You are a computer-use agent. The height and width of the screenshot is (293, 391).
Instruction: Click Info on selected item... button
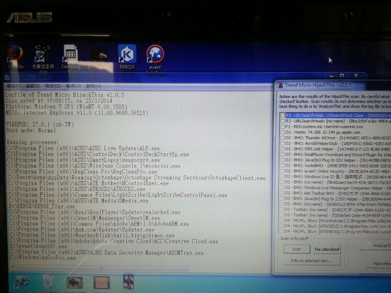click(312, 260)
